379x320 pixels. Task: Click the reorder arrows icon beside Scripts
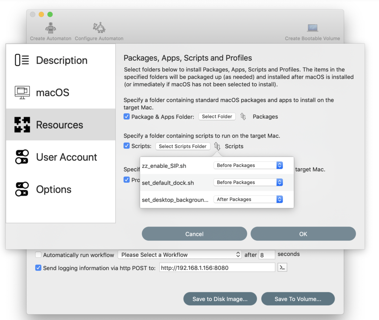[x=217, y=146]
